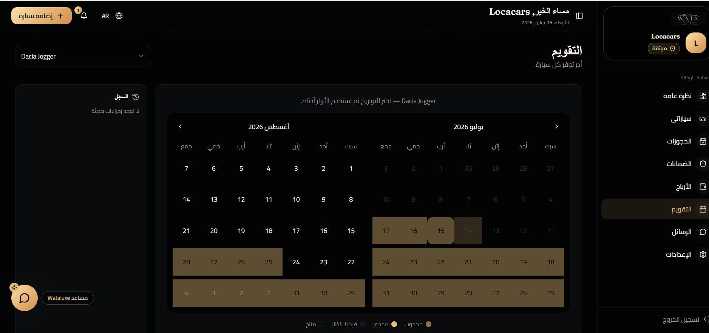Click the log out arrow icon
This screenshot has width=709, height=333.
click(706, 319)
